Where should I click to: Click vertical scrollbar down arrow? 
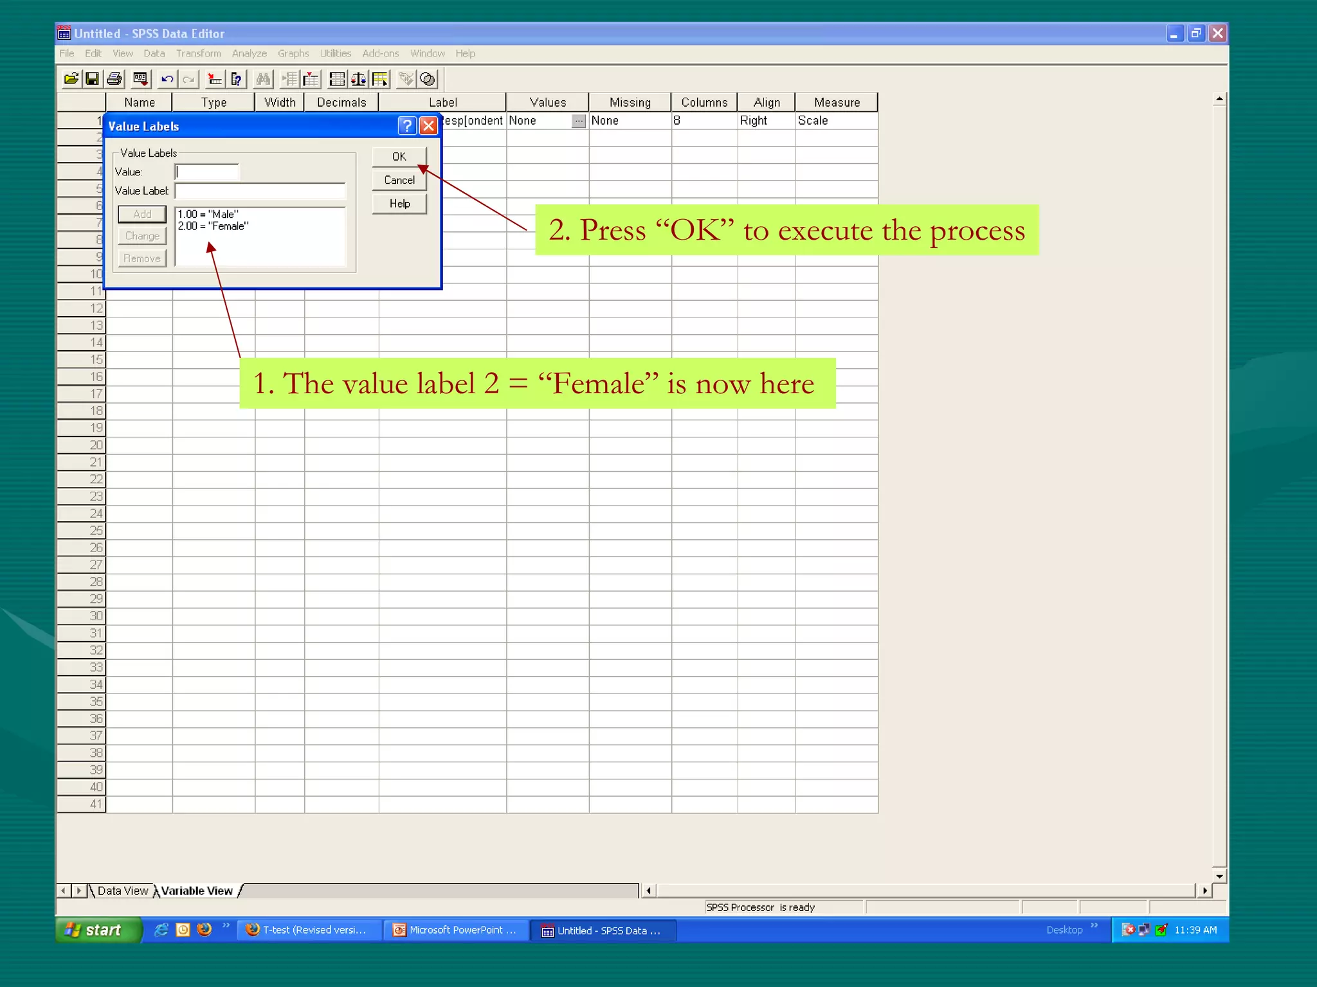[1219, 876]
